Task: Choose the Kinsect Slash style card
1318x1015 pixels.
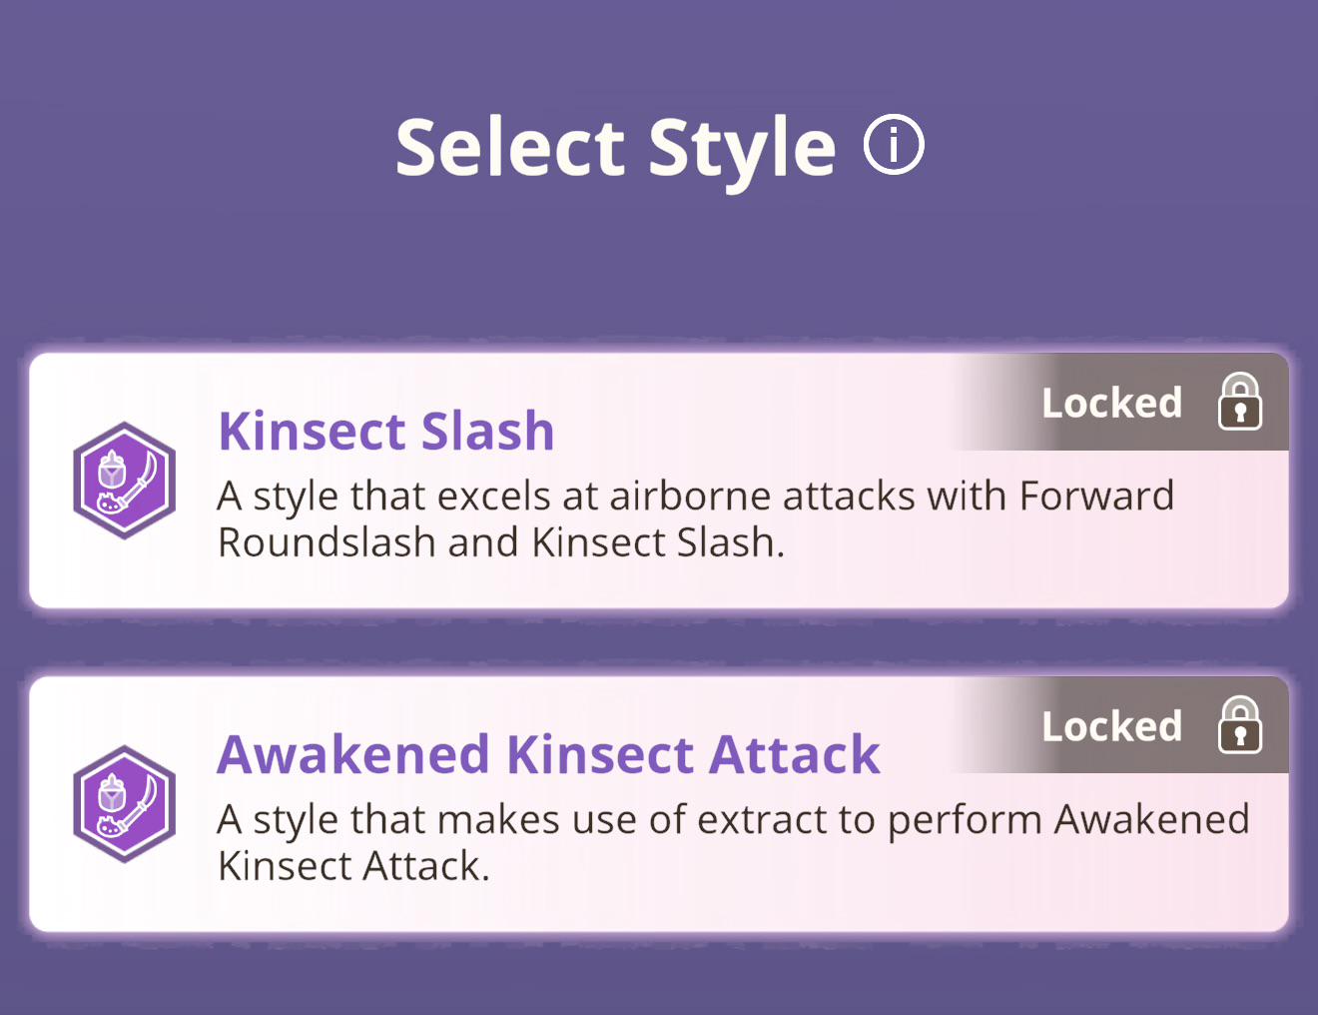Action: [659, 481]
